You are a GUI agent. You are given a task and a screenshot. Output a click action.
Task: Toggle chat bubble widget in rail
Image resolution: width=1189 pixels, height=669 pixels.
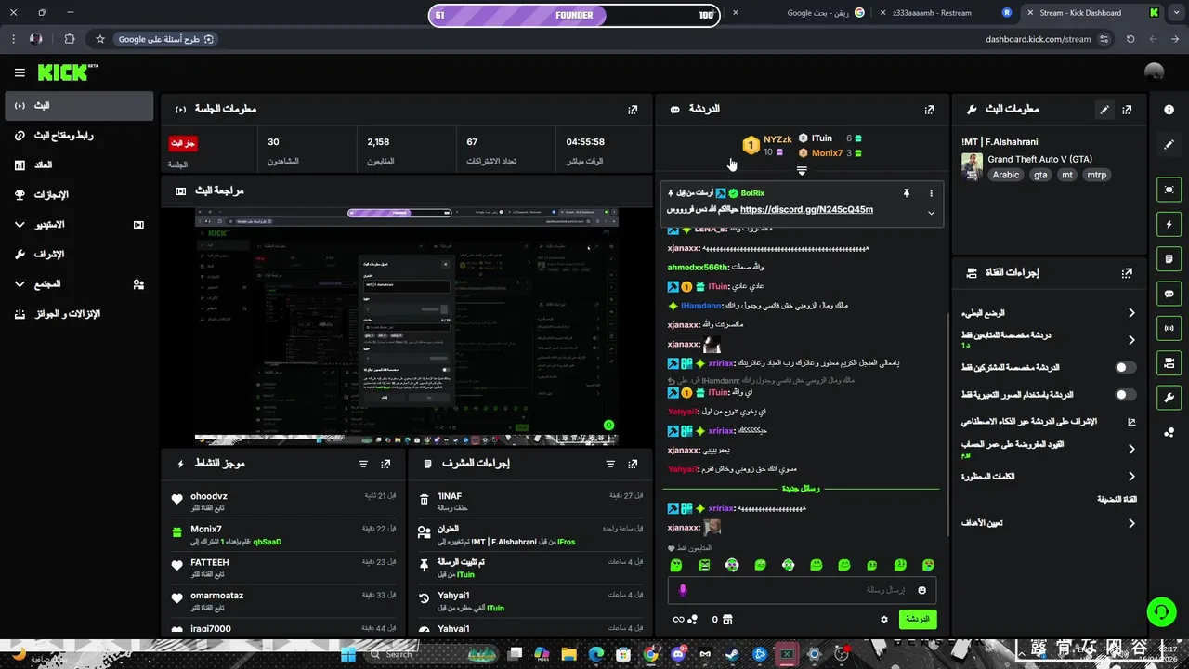click(x=1169, y=294)
